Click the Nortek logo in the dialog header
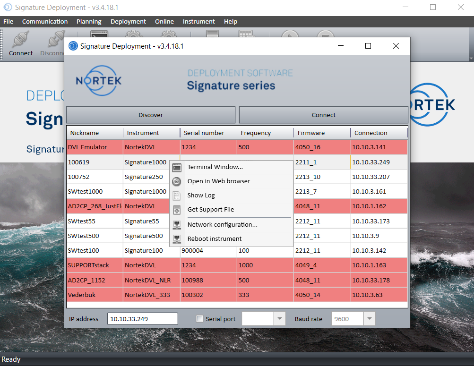 point(99,81)
